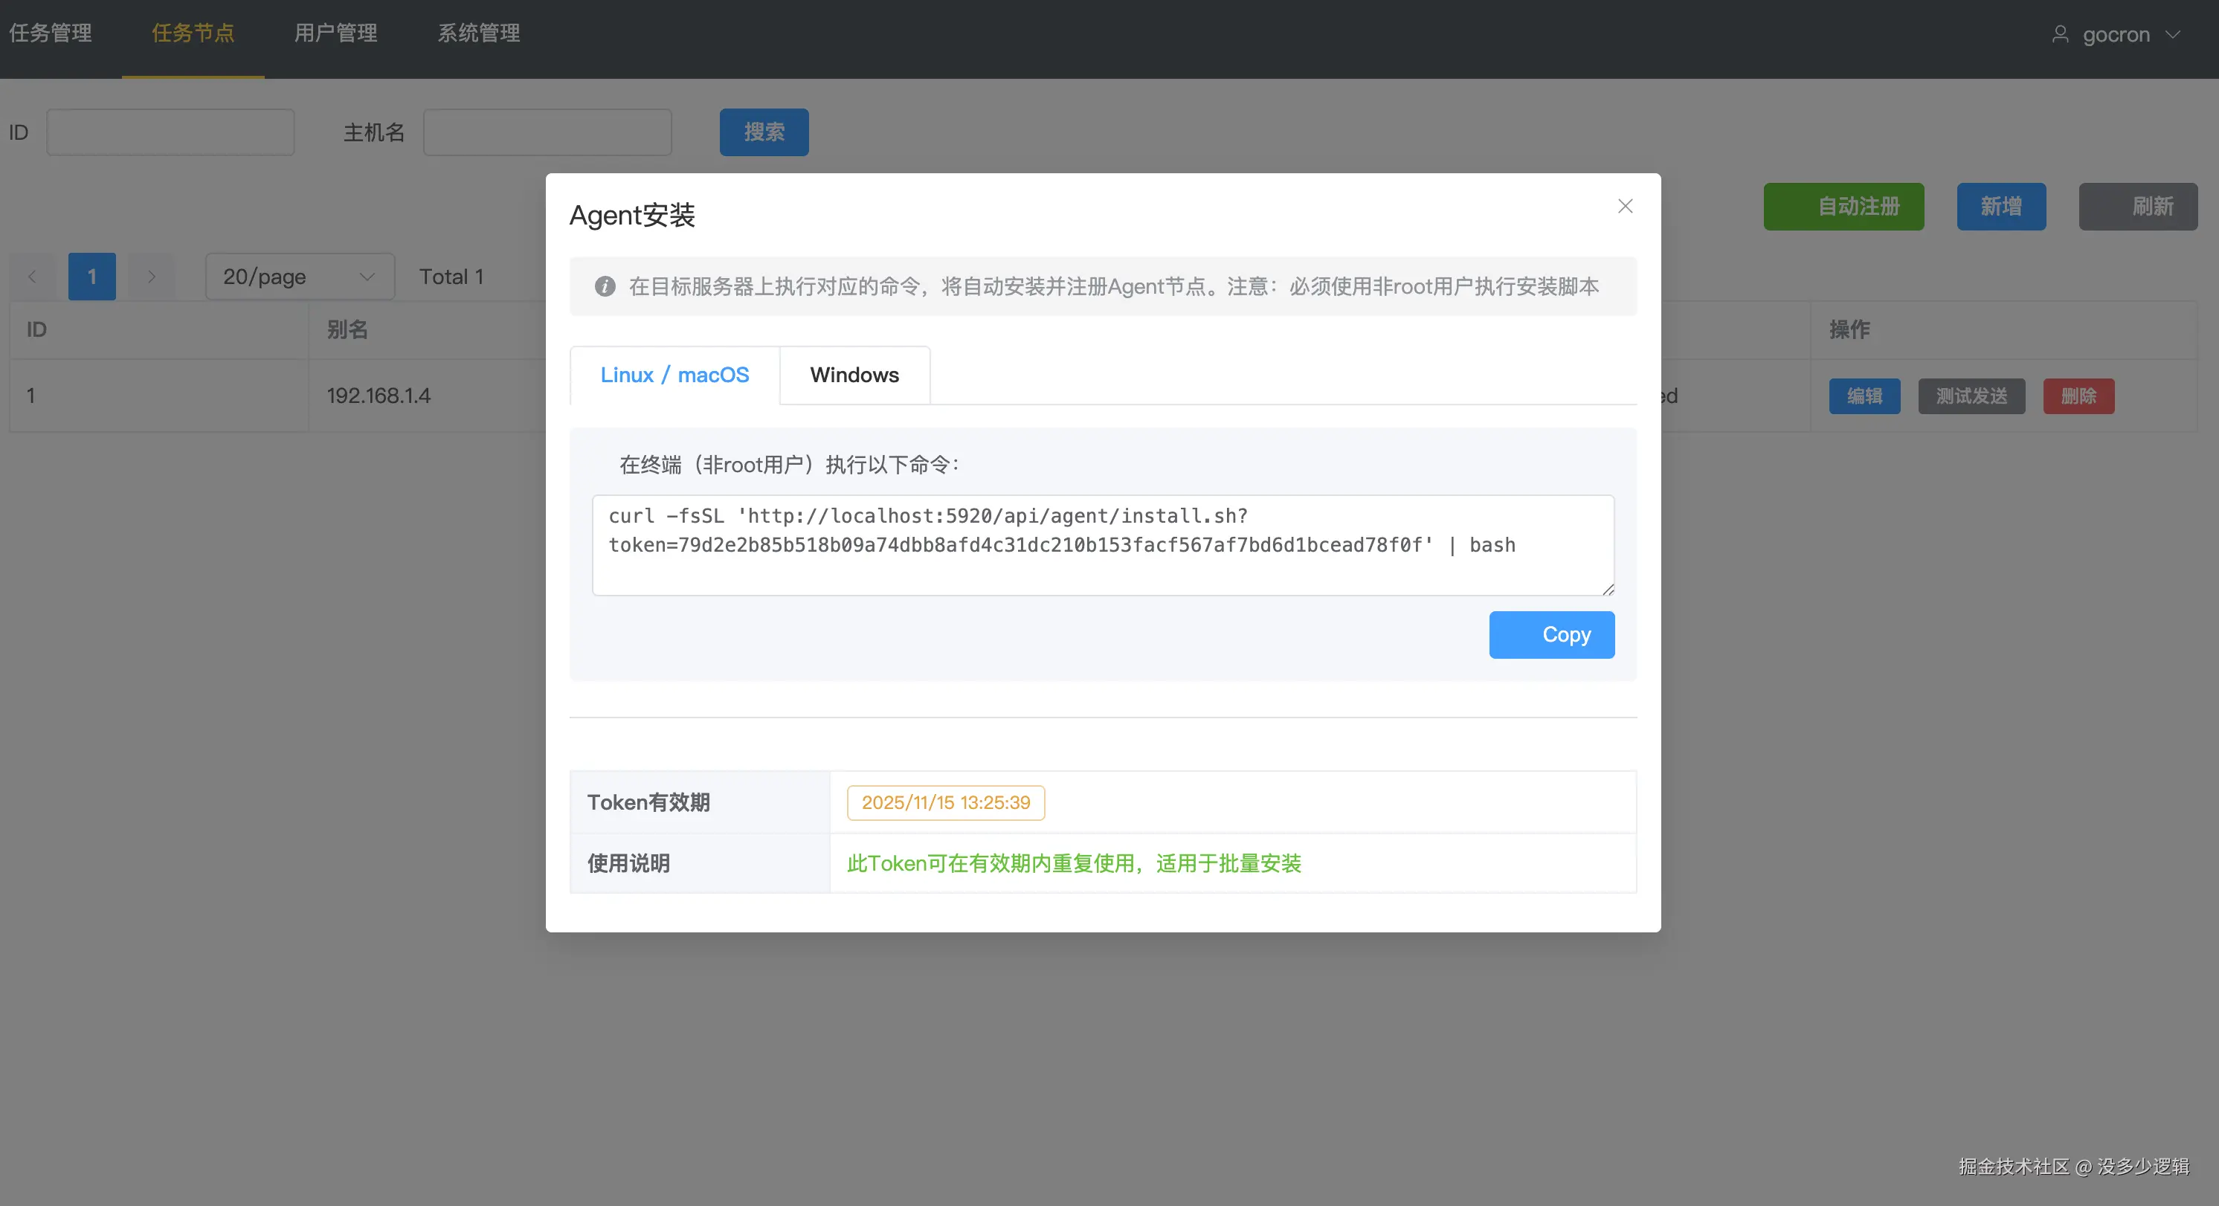Close the Agent安装 dialog via X icon
The height and width of the screenshot is (1206, 2219).
click(1625, 206)
